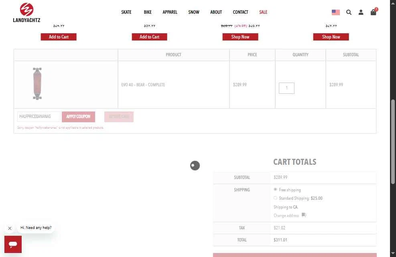Screen dimensions: 396x257
Task: Select Standard Shipping $25.00 option
Action: (275, 198)
